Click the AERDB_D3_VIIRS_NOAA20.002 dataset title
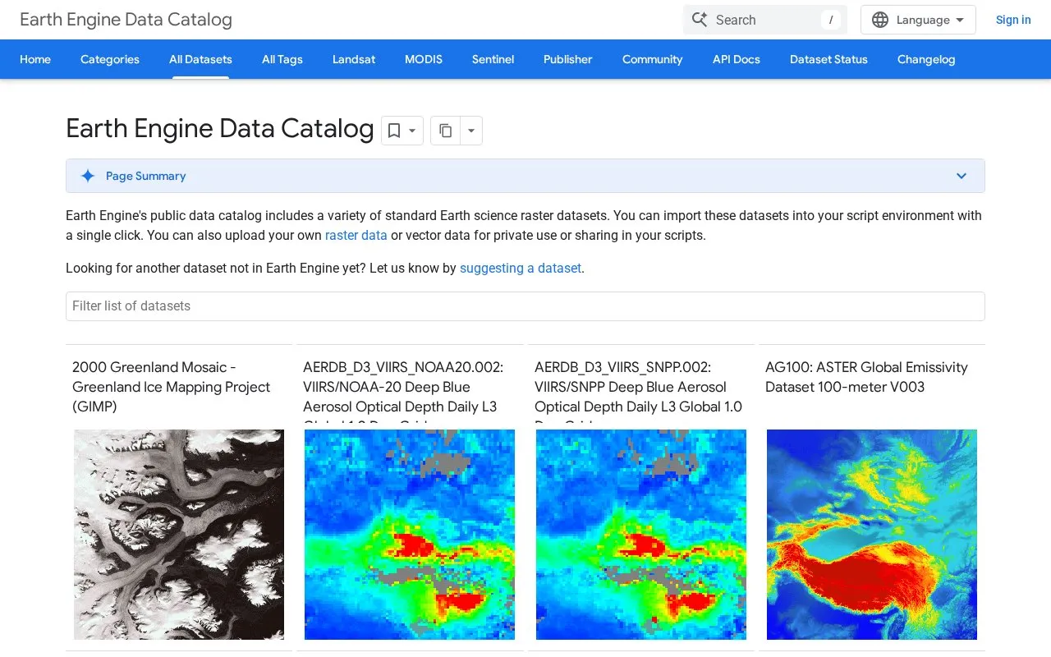 (x=403, y=391)
